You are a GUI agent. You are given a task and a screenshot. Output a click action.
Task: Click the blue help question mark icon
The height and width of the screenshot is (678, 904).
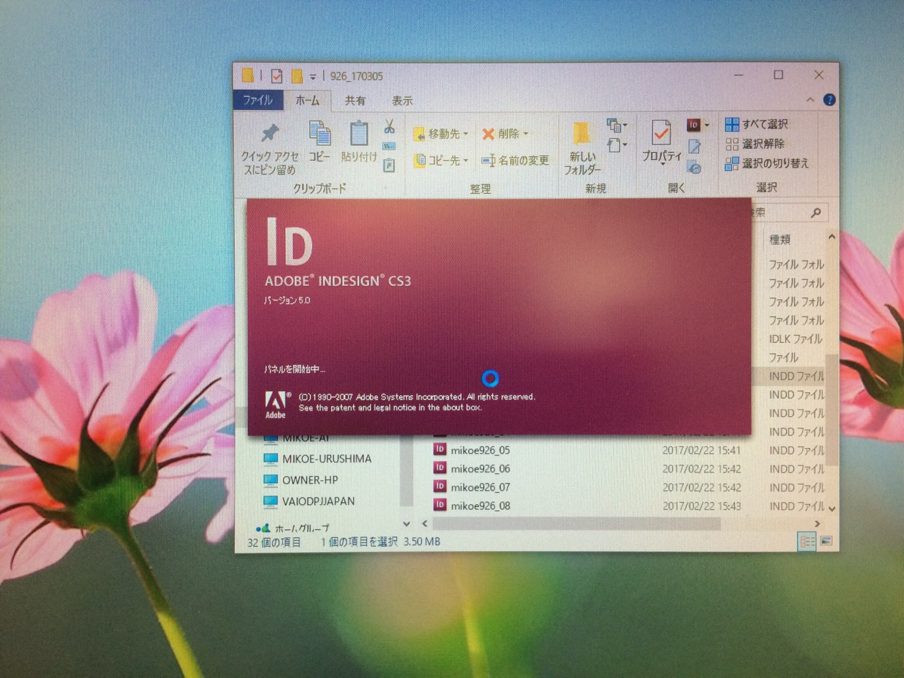[x=829, y=100]
